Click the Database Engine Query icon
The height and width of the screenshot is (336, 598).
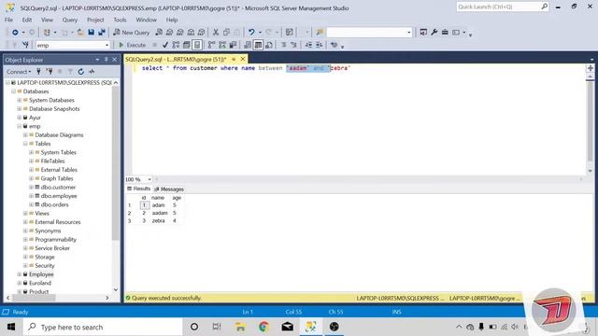point(159,33)
